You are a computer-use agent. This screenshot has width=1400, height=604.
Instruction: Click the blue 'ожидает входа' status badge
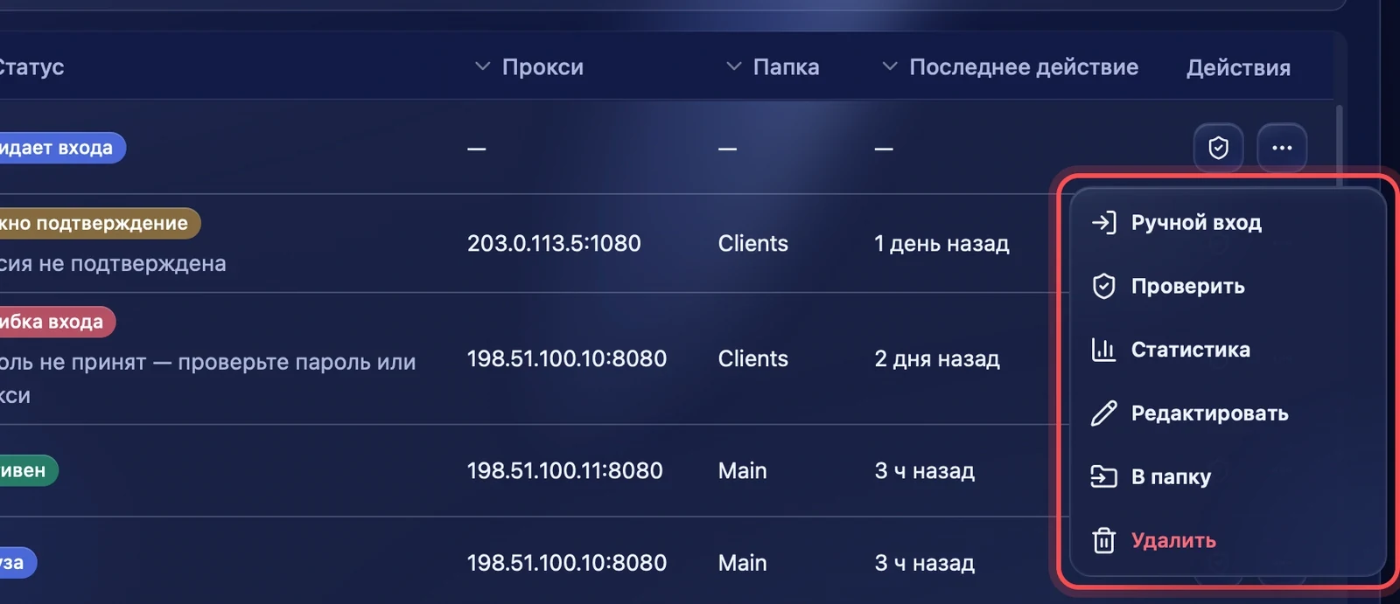click(x=61, y=148)
